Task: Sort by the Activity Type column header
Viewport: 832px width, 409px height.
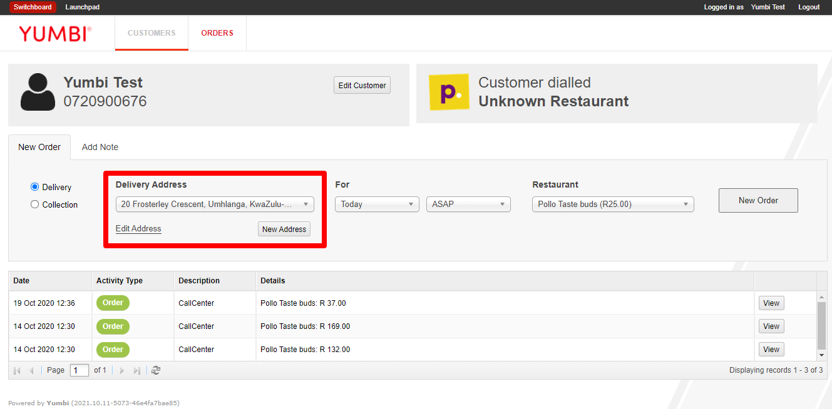Action: click(133, 281)
